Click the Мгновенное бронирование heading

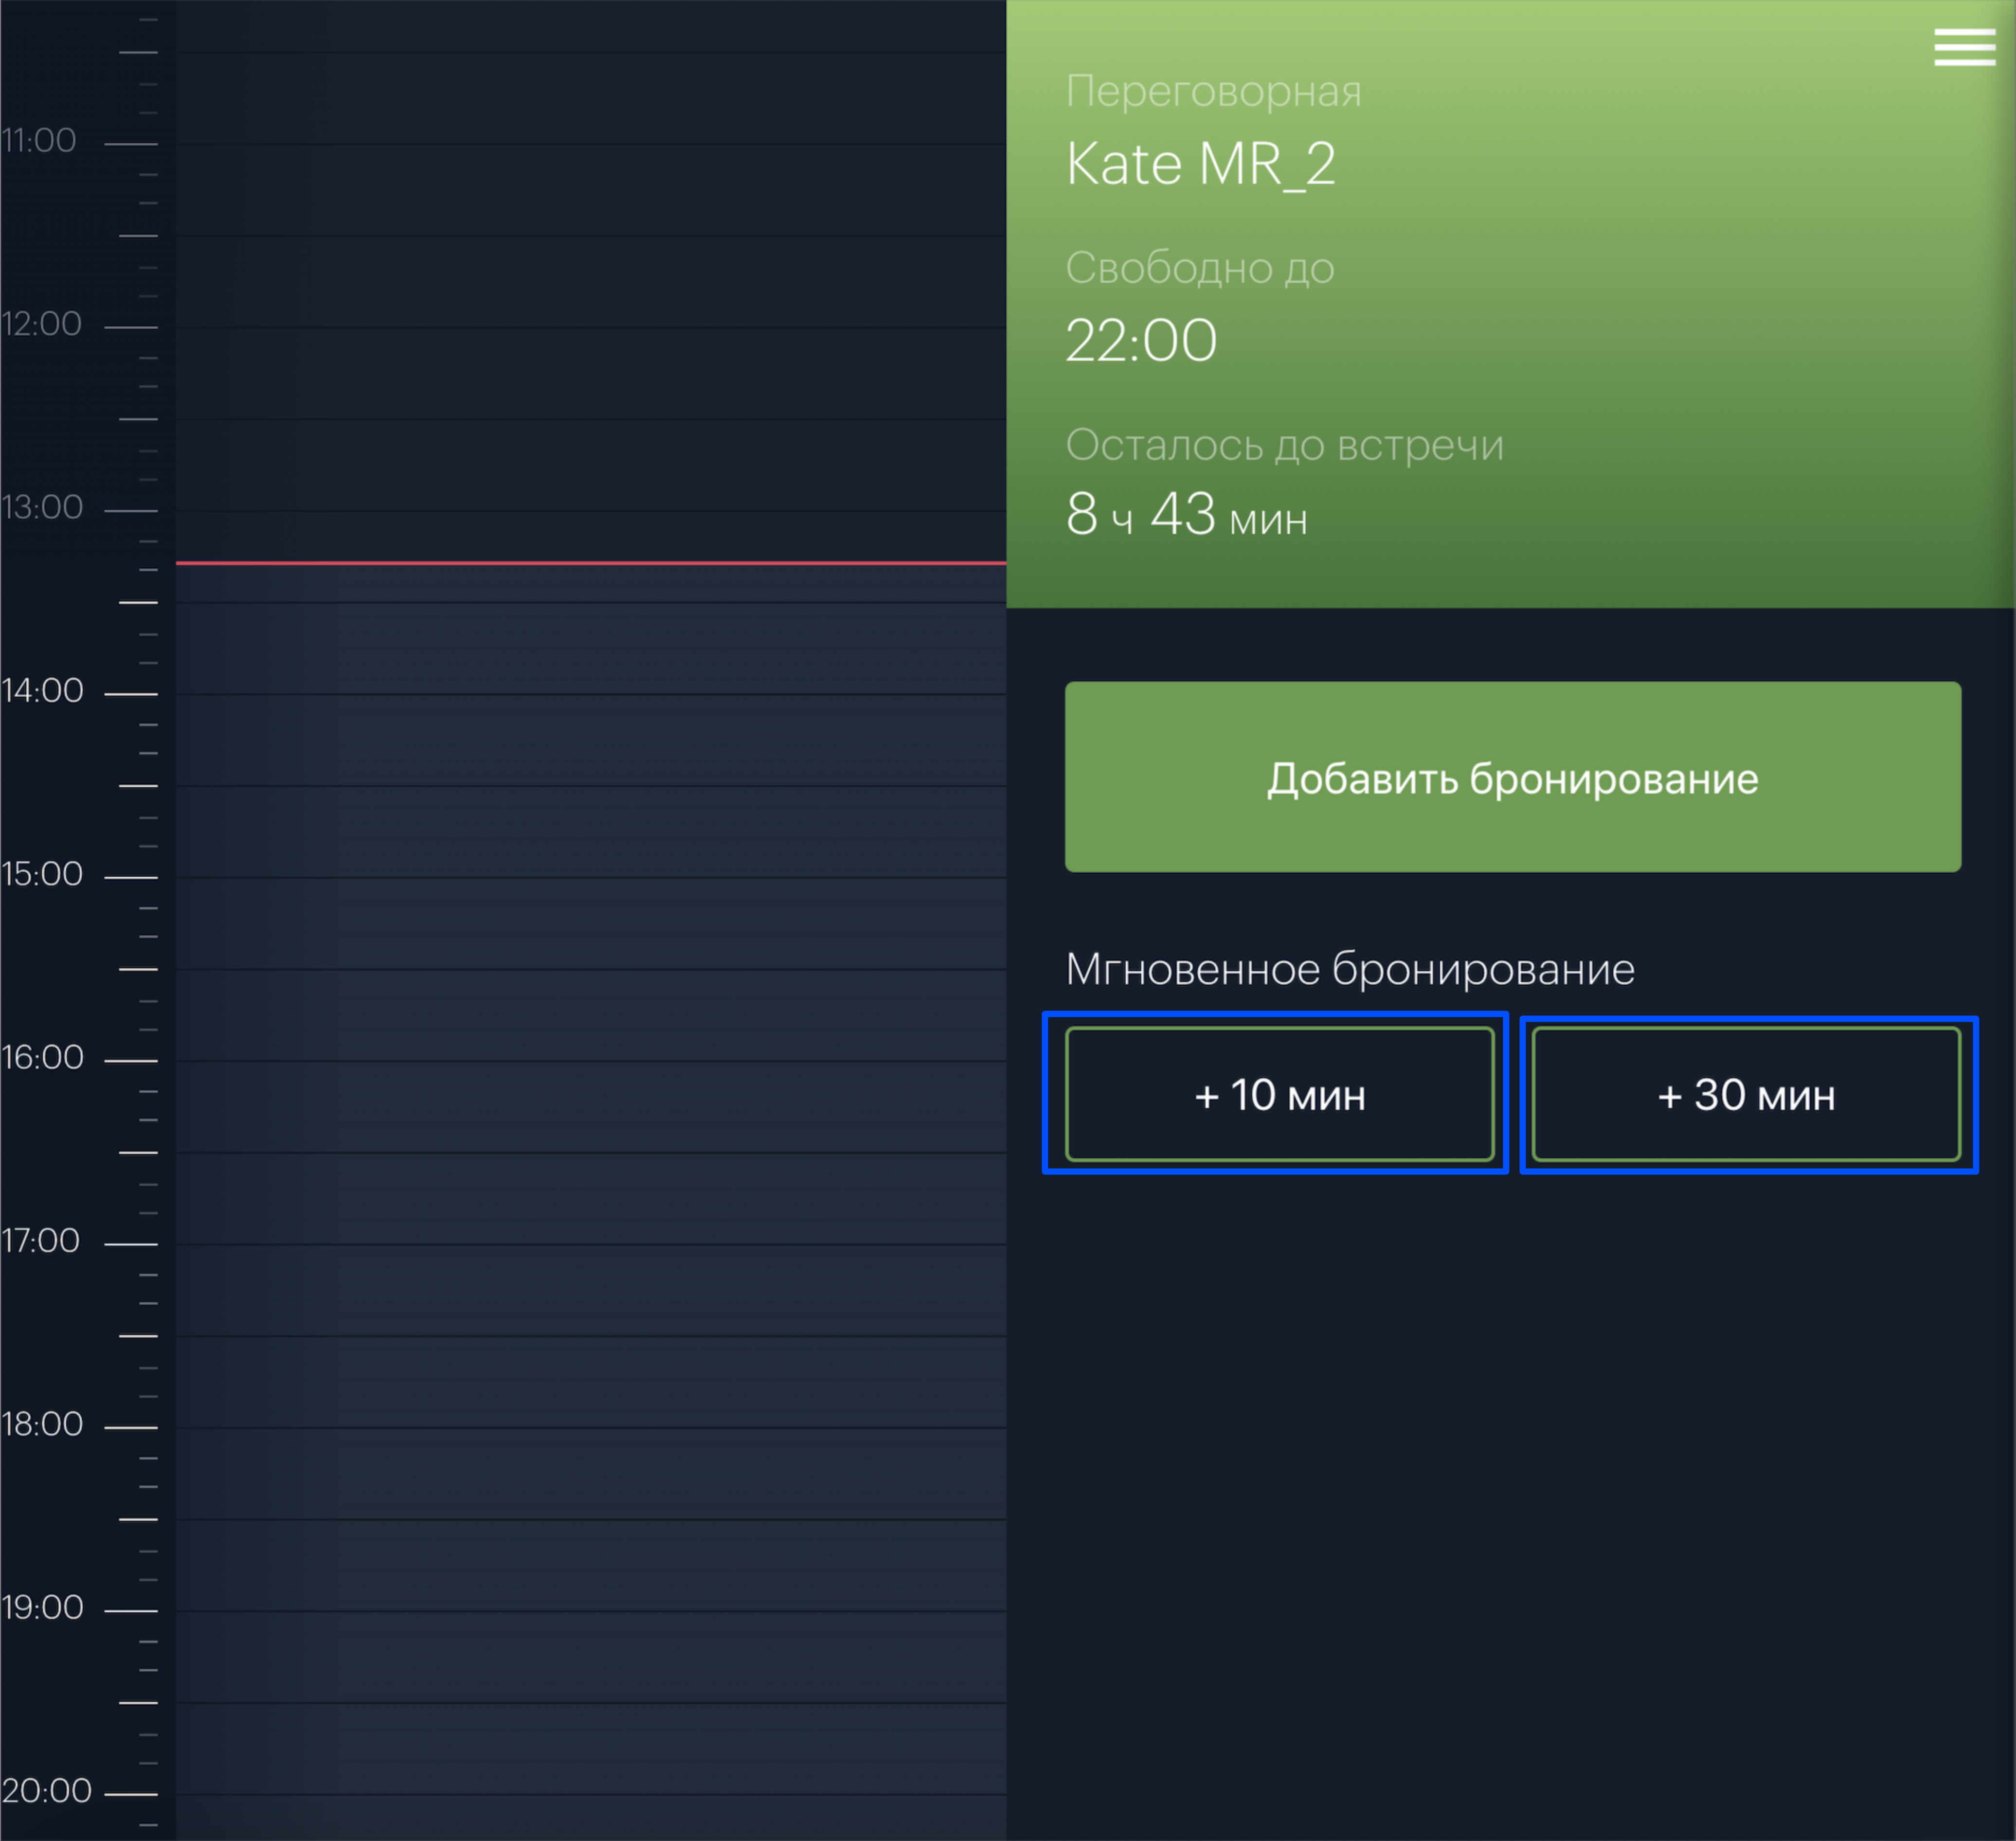point(1350,969)
